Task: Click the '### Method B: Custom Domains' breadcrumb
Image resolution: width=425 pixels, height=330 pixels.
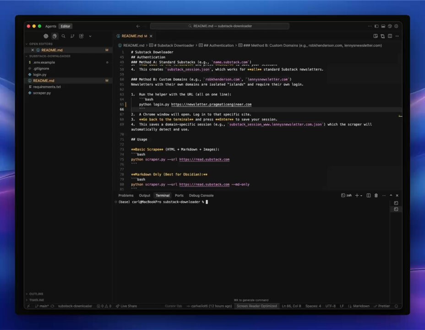Action: (312, 45)
